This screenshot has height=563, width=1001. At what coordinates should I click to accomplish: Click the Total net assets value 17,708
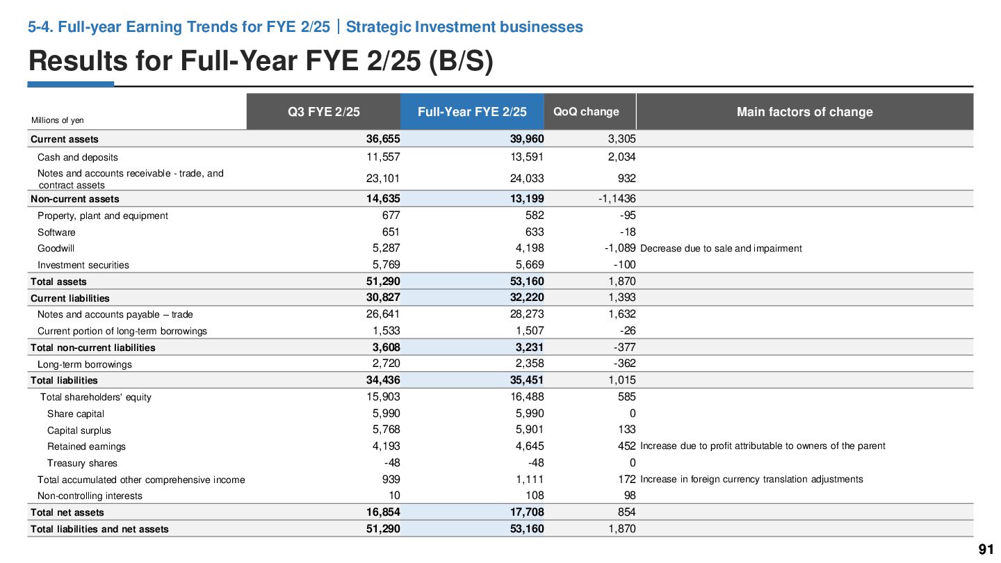pyautogui.click(x=527, y=512)
